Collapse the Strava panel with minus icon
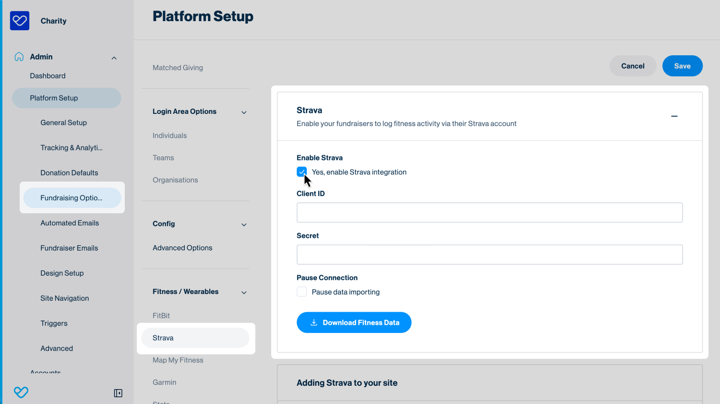The image size is (720, 404). pyautogui.click(x=674, y=116)
